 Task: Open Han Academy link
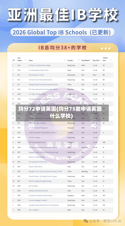coord(33,186)
